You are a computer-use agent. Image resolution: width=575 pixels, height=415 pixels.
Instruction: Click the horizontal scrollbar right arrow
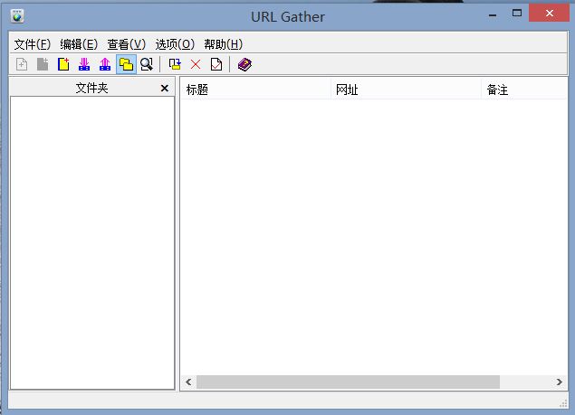pyautogui.click(x=559, y=382)
